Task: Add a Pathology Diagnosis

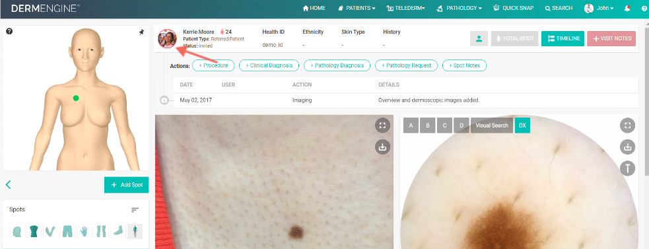Action: tap(337, 65)
